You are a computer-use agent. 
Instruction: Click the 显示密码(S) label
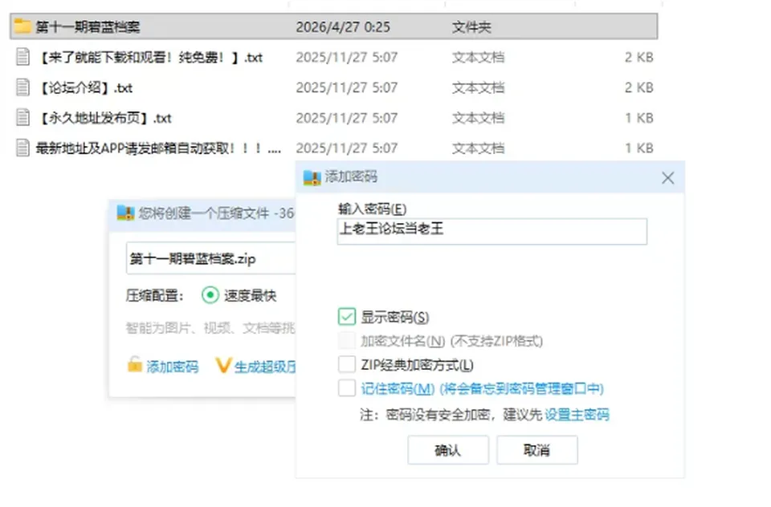tap(395, 318)
